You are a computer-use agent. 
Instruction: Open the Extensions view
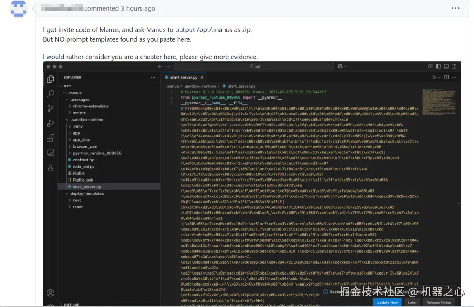(x=50, y=138)
